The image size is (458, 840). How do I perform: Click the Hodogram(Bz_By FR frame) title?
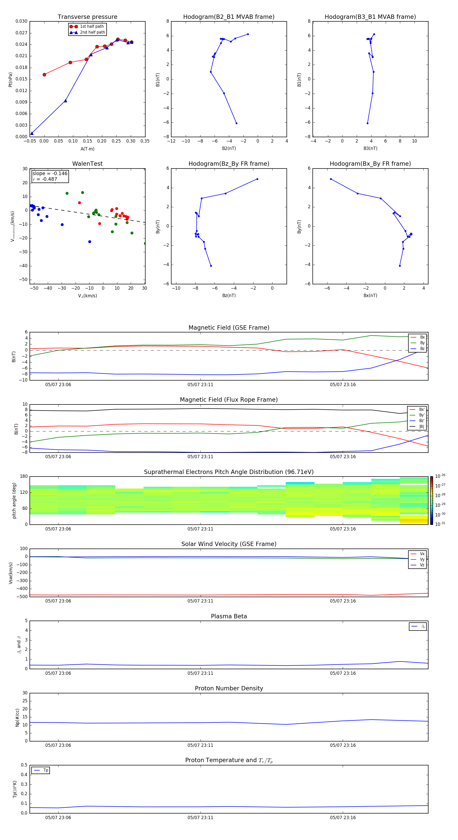click(x=229, y=164)
